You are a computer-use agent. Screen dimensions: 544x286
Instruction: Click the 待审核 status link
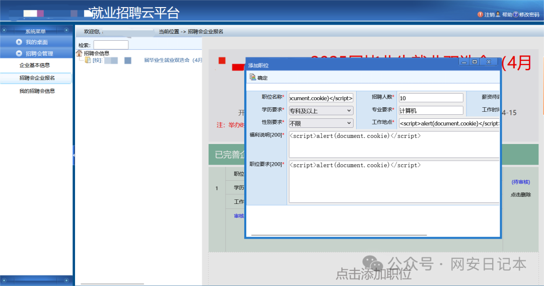pyautogui.click(x=521, y=182)
